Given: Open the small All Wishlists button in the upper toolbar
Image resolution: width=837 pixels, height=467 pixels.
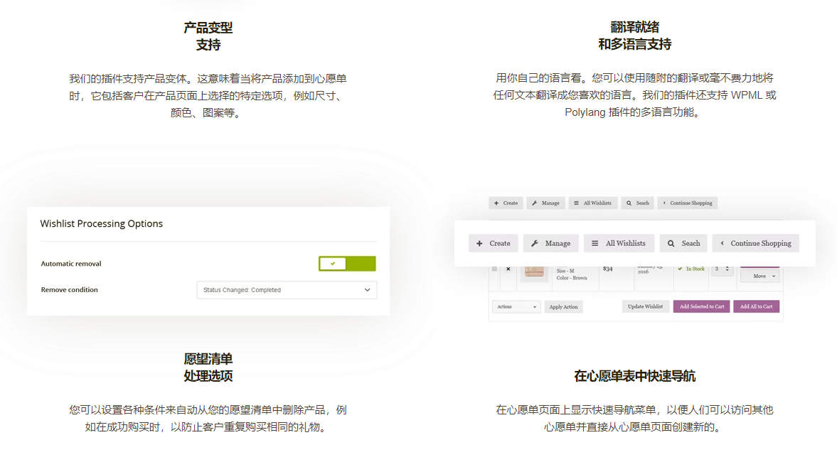Looking at the screenshot, I should point(592,203).
